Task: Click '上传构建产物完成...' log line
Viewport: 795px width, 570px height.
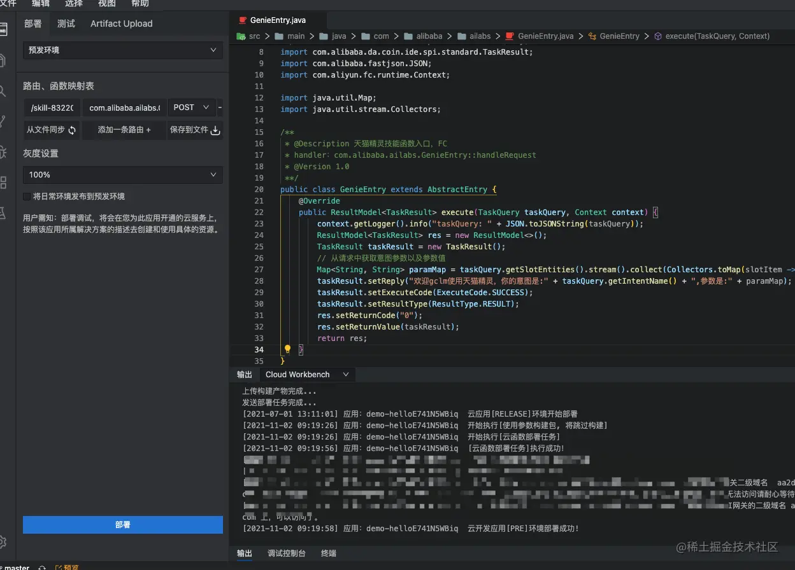Action: (279, 391)
